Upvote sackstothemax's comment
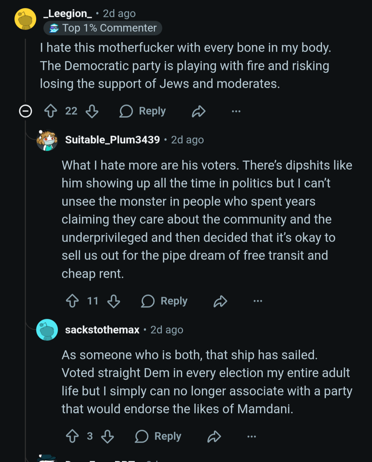Viewport: 372px width, 462px height. click(x=72, y=436)
